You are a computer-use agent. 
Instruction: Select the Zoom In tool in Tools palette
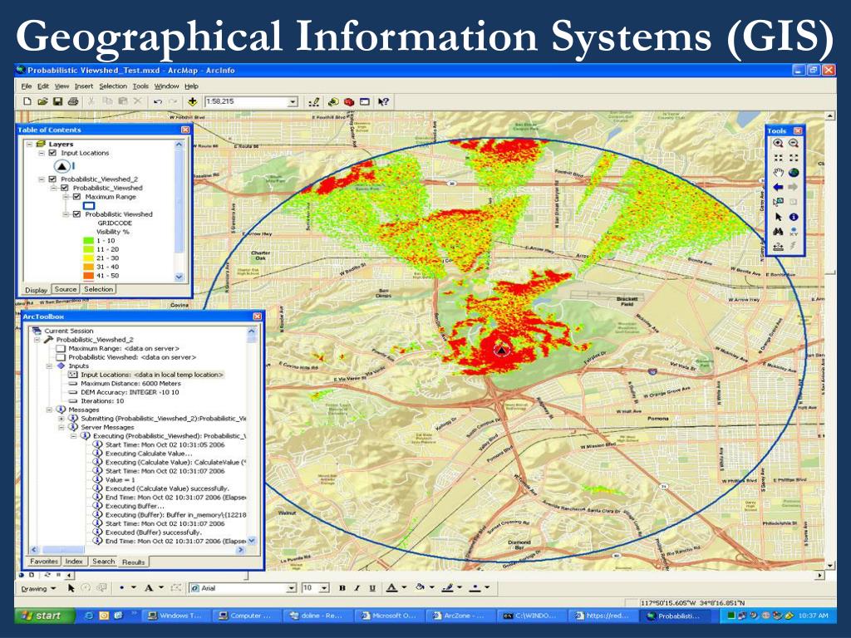pyautogui.click(x=778, y=143)
